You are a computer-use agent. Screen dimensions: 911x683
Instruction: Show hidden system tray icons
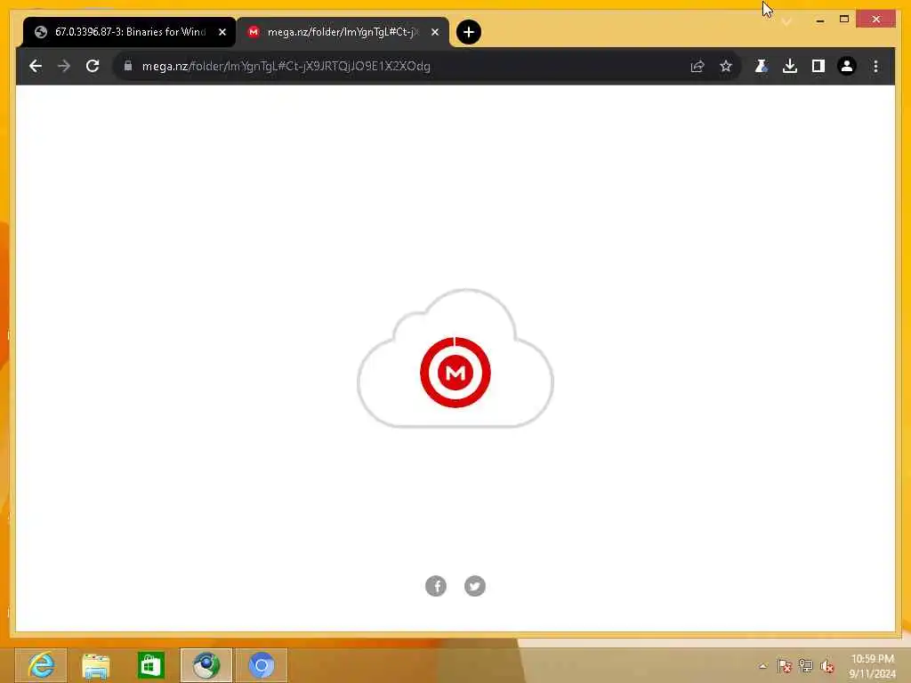[762, 666]
